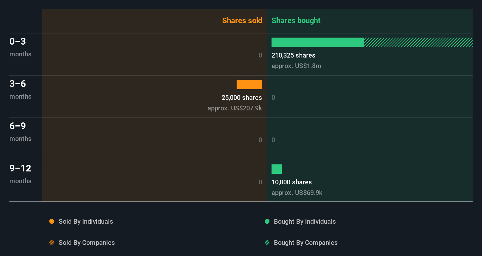Click the approx. US$1.8m value
This screenshot has height=256, width=482.
[x=296, y=66]
